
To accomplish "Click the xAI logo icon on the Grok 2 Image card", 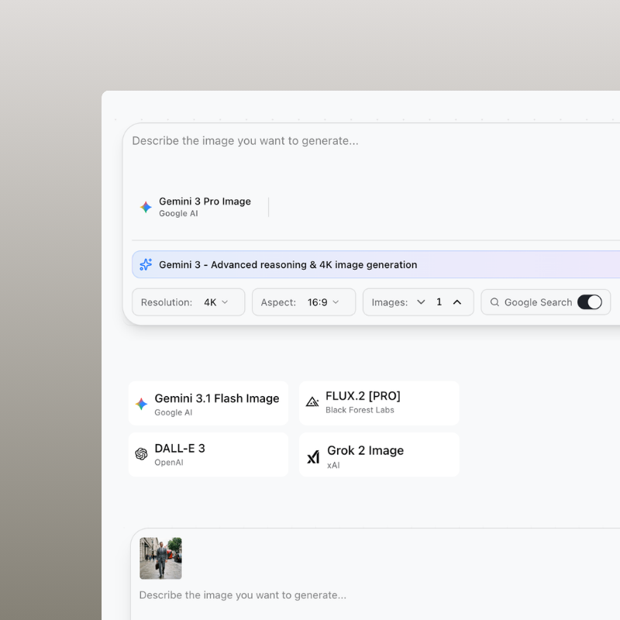I will (313, 457).
